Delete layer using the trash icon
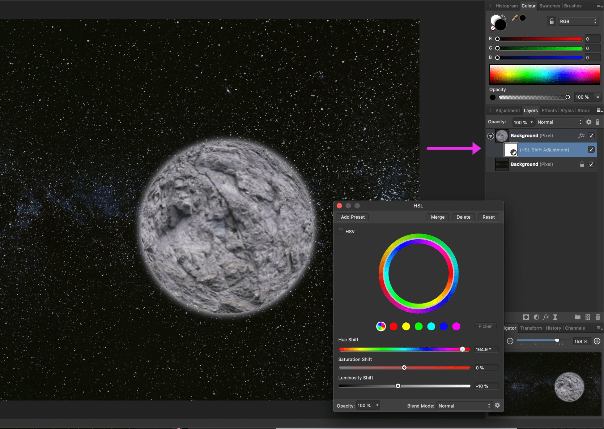Screen dimensions: 604x429 click(x=597, y=317)
